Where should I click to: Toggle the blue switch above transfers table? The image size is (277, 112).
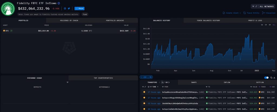(266, 78)
